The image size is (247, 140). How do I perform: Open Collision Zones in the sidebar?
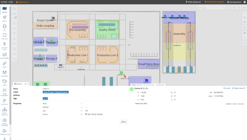(5, 46)
